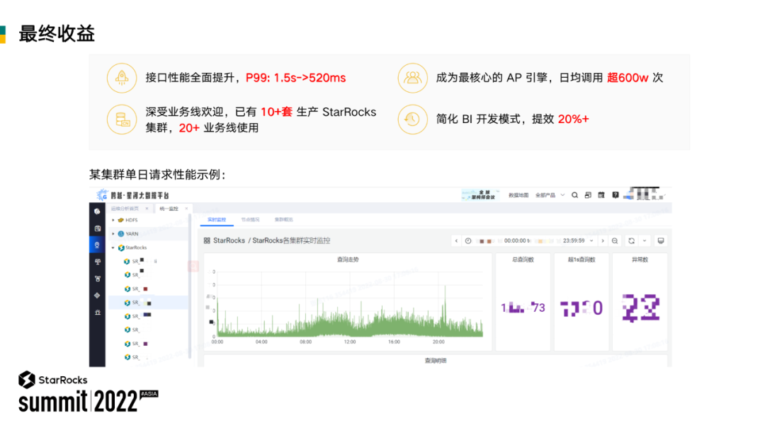Viewport: 765px width, 430px height.
Task: Open the first dark sidebar dashboard icon
Action: pyautogui.click(x=97, y=211)
